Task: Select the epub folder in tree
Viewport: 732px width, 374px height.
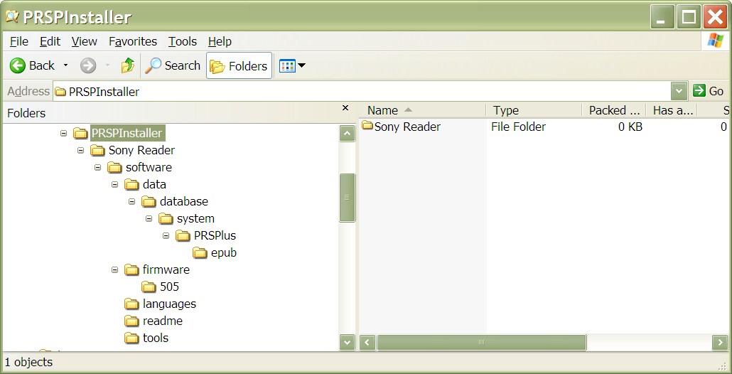Action: pyautogui.click(x=224, y=253)
